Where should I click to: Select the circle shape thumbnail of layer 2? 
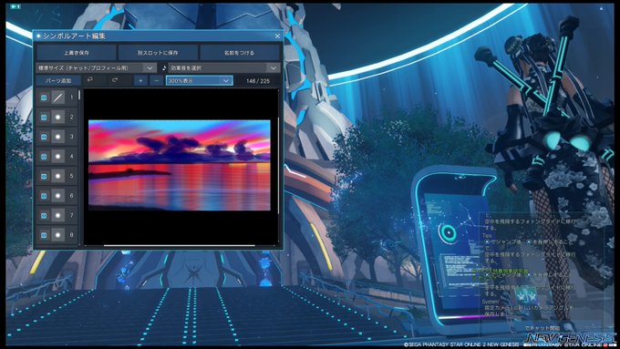pyautogui.click(x=57, y=117)
